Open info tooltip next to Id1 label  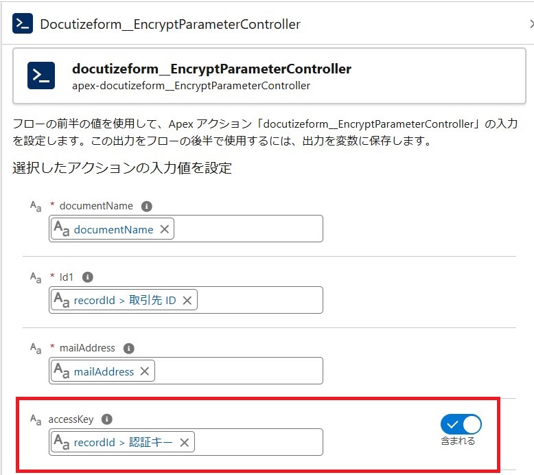pyautogui.click(x=88, y=277)
